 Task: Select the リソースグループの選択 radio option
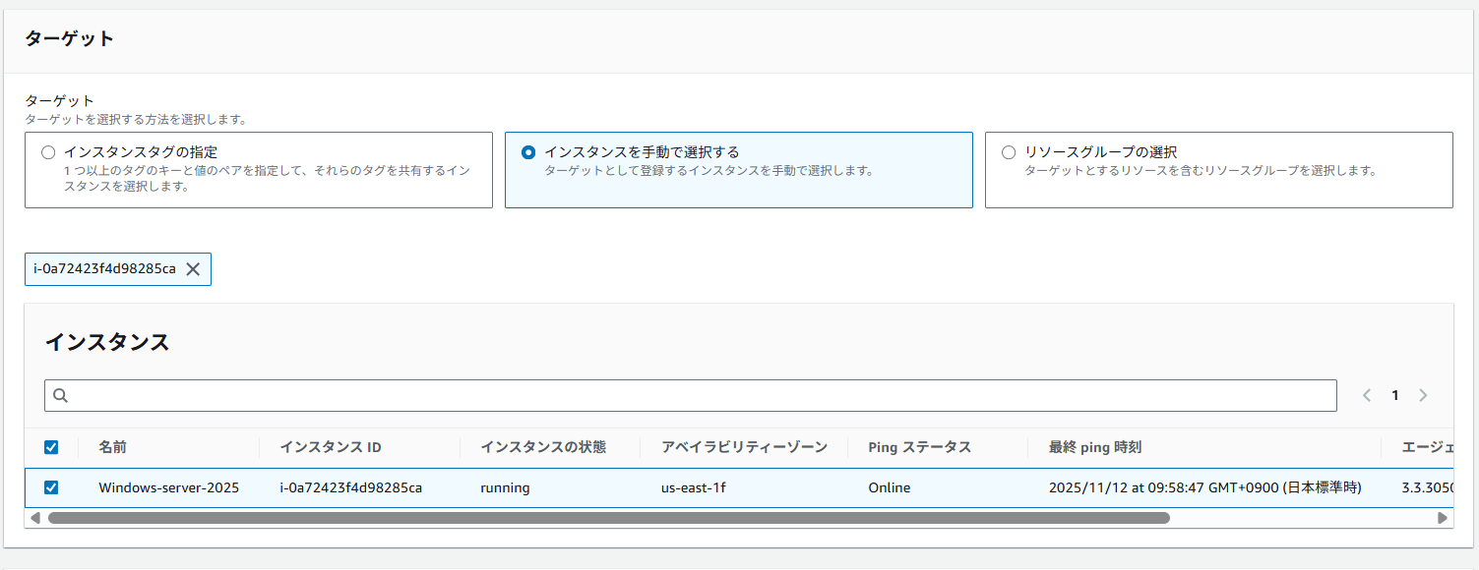[1007, 150]
